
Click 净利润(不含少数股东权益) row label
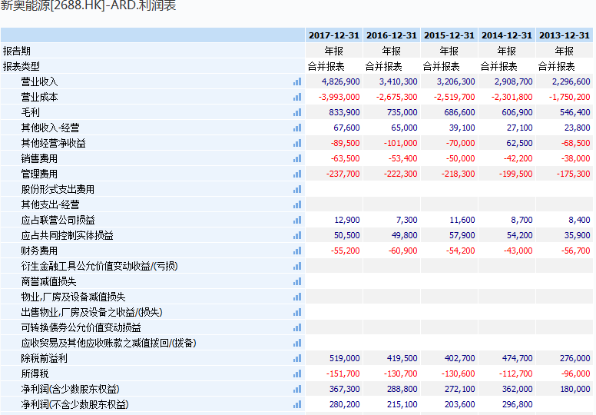coord(74,404)
